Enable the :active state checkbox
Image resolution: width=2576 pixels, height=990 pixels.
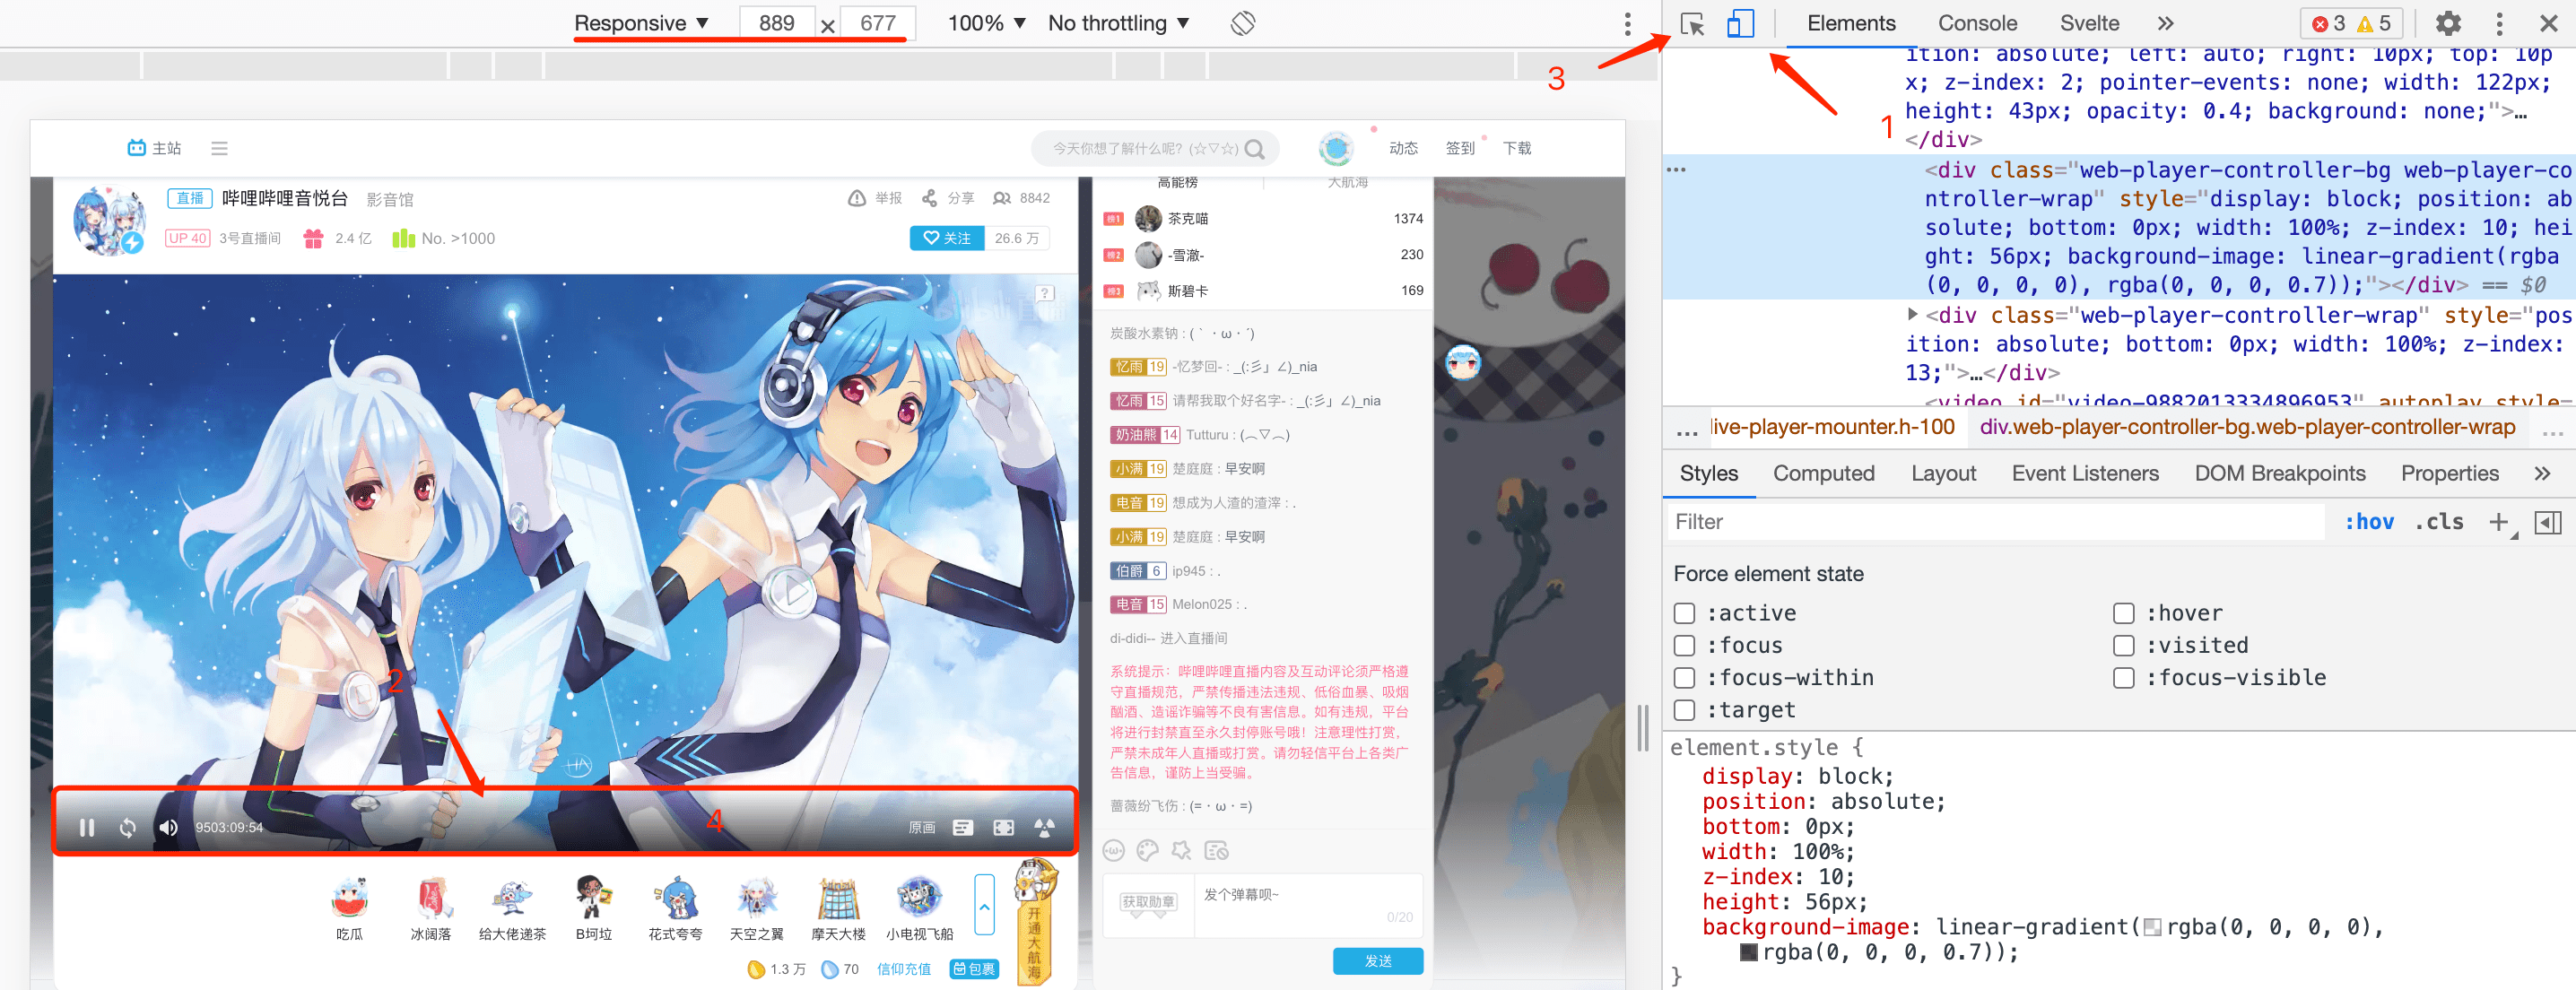click(x=1685, y=613)
